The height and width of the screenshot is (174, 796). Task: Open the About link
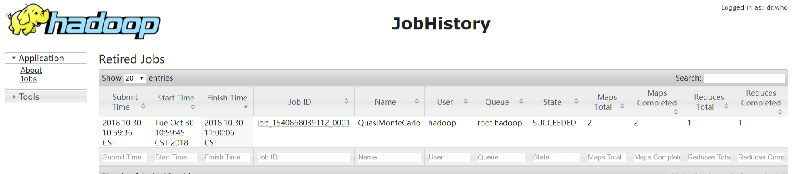(31, 70)
